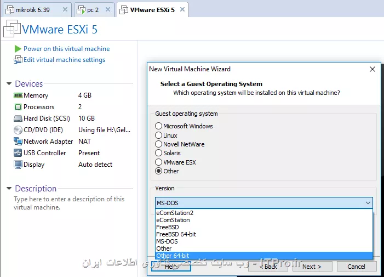
Task: Click the Display monitor icon
Action: click(x=18, y=165)
